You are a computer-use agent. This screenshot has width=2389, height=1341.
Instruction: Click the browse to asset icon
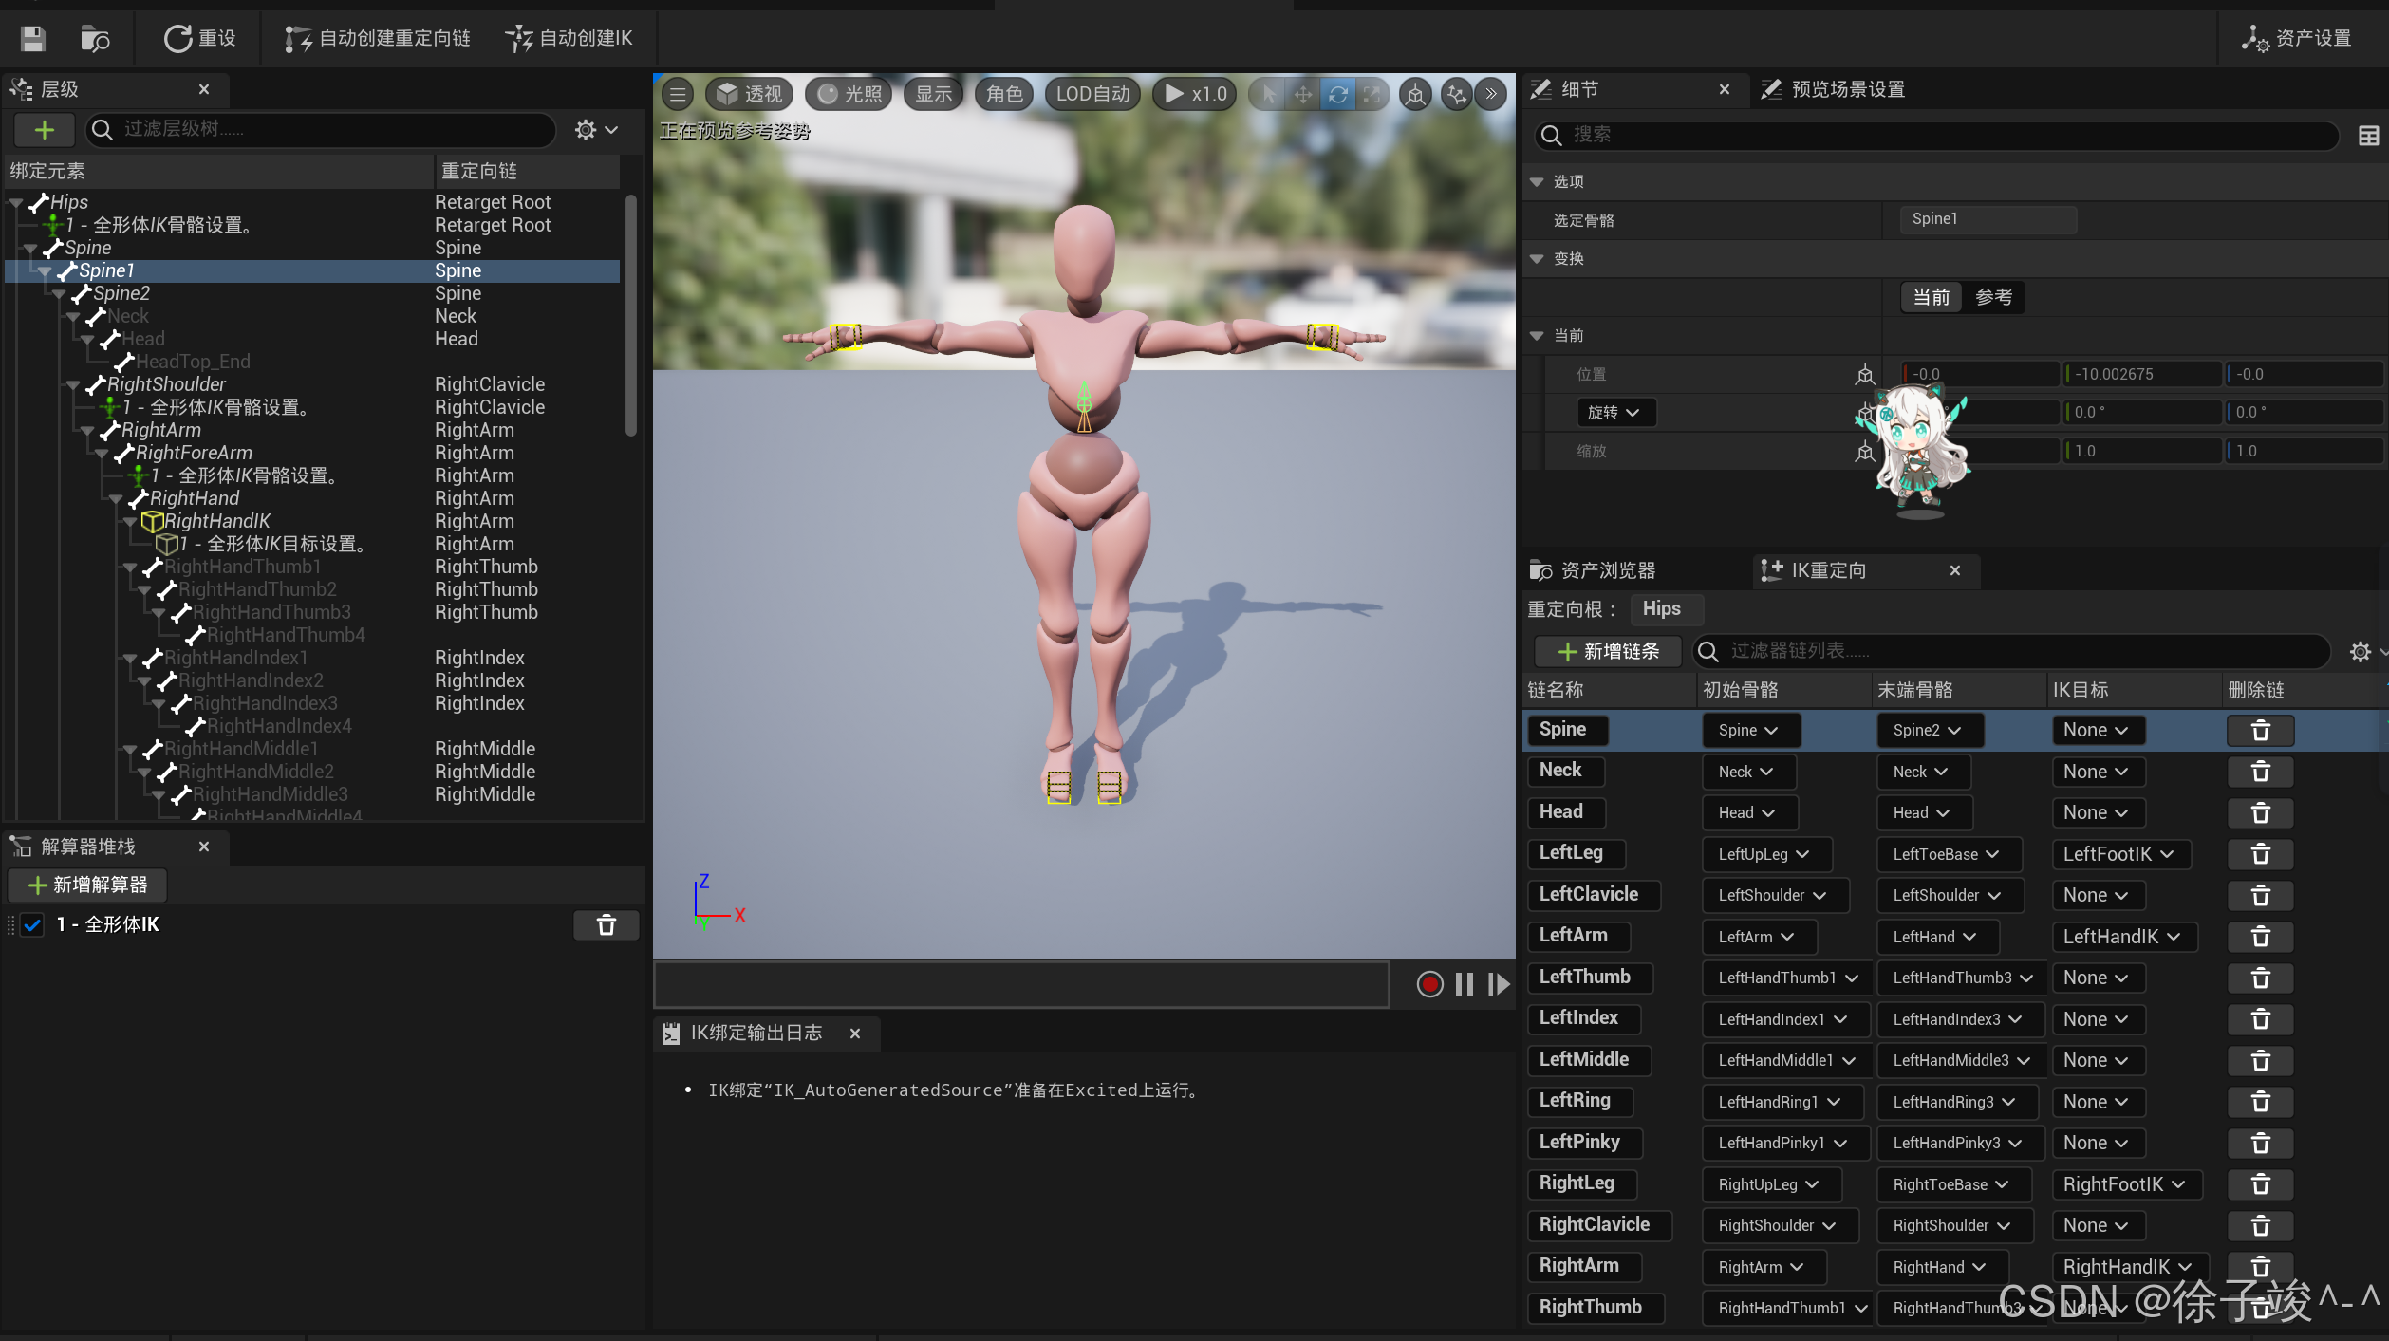click(95, 38)
